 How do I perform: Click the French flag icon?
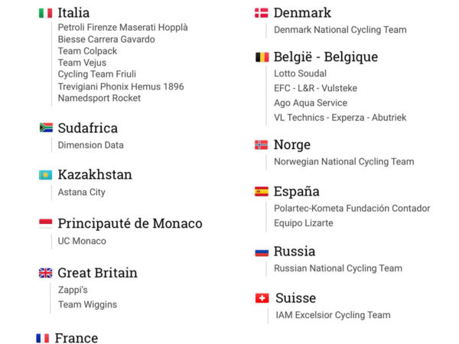(x=43, y=338)
